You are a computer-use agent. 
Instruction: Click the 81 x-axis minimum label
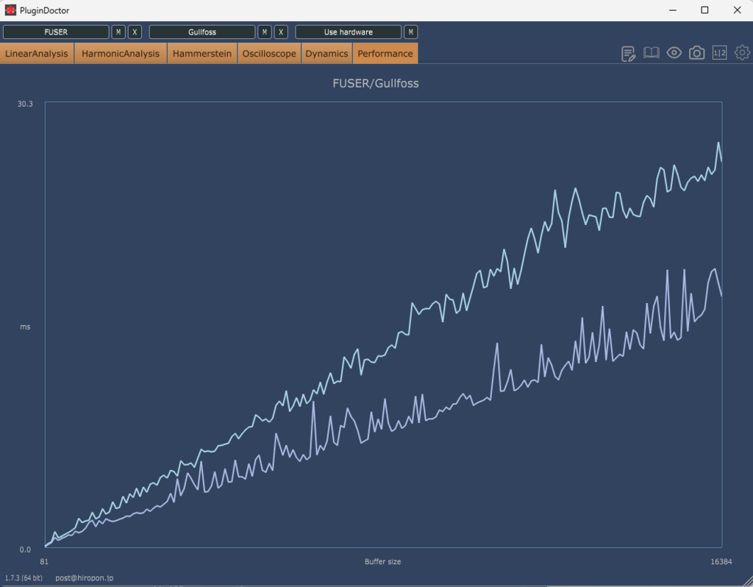[44, 561]
